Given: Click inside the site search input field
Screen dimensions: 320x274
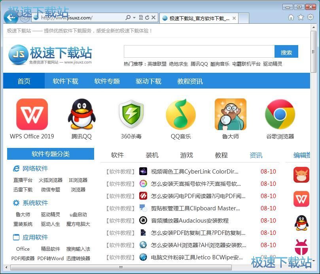Looking at the screenshot, I should 199,52.
